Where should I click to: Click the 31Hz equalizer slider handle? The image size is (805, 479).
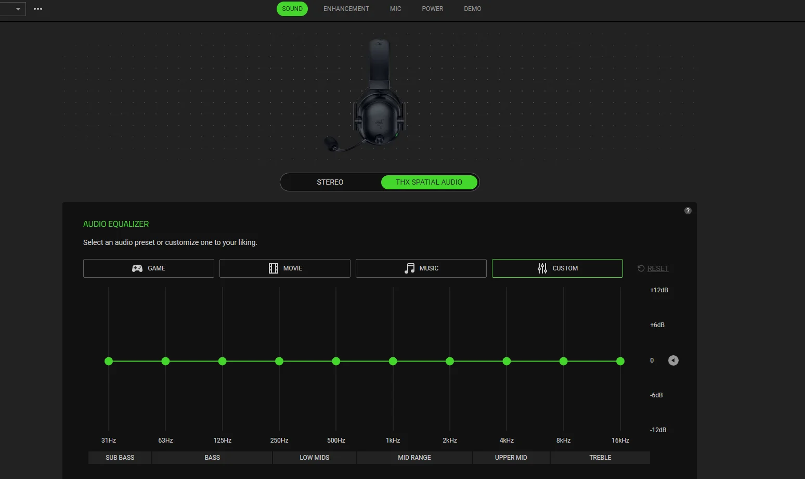109,361
